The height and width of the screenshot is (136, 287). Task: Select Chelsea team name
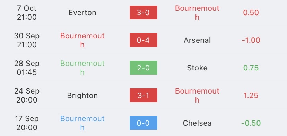click(x=197, y=123)
